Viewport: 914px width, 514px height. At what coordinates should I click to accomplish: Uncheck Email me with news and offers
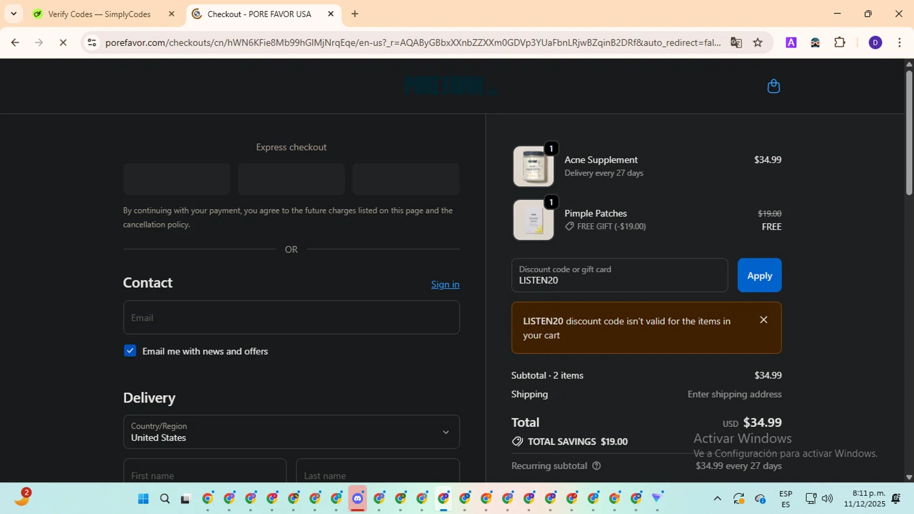tap(130, 351)
